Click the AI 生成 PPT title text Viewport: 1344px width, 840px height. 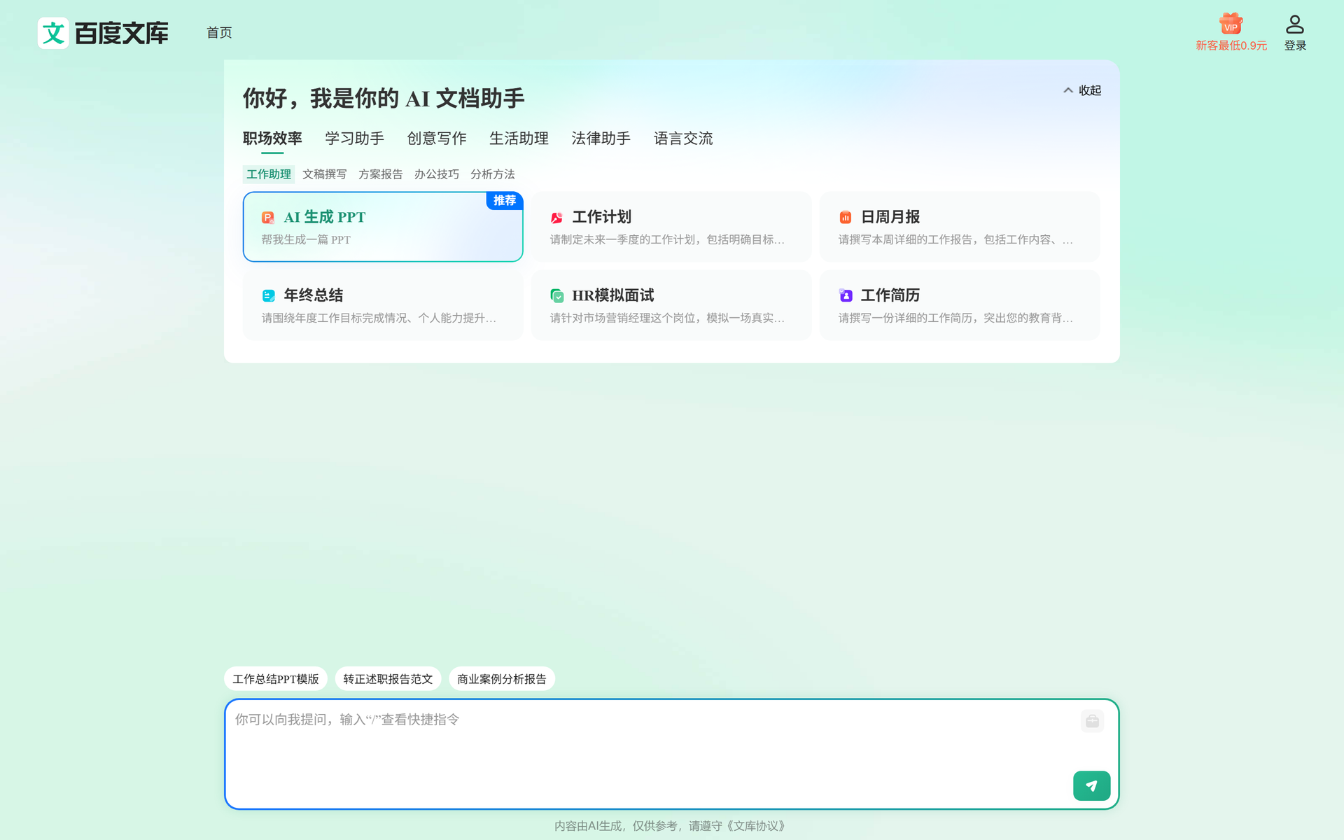[x=325, y=217]
